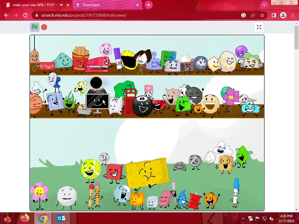Pick the white Snowball character
The image size is (299, 224).
[67, 196]
